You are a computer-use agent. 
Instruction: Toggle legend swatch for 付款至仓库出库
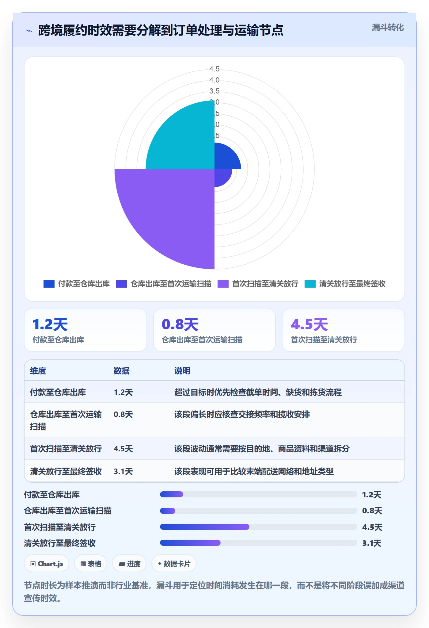(49, 284)
